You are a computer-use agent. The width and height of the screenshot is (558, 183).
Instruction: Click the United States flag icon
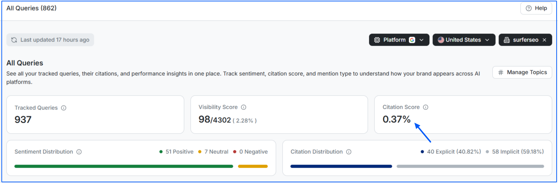tap(441, 40)
